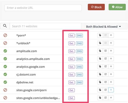Focus the Enter a website URL field
Viewport: 128px width, 103px height.
[43, 8]
